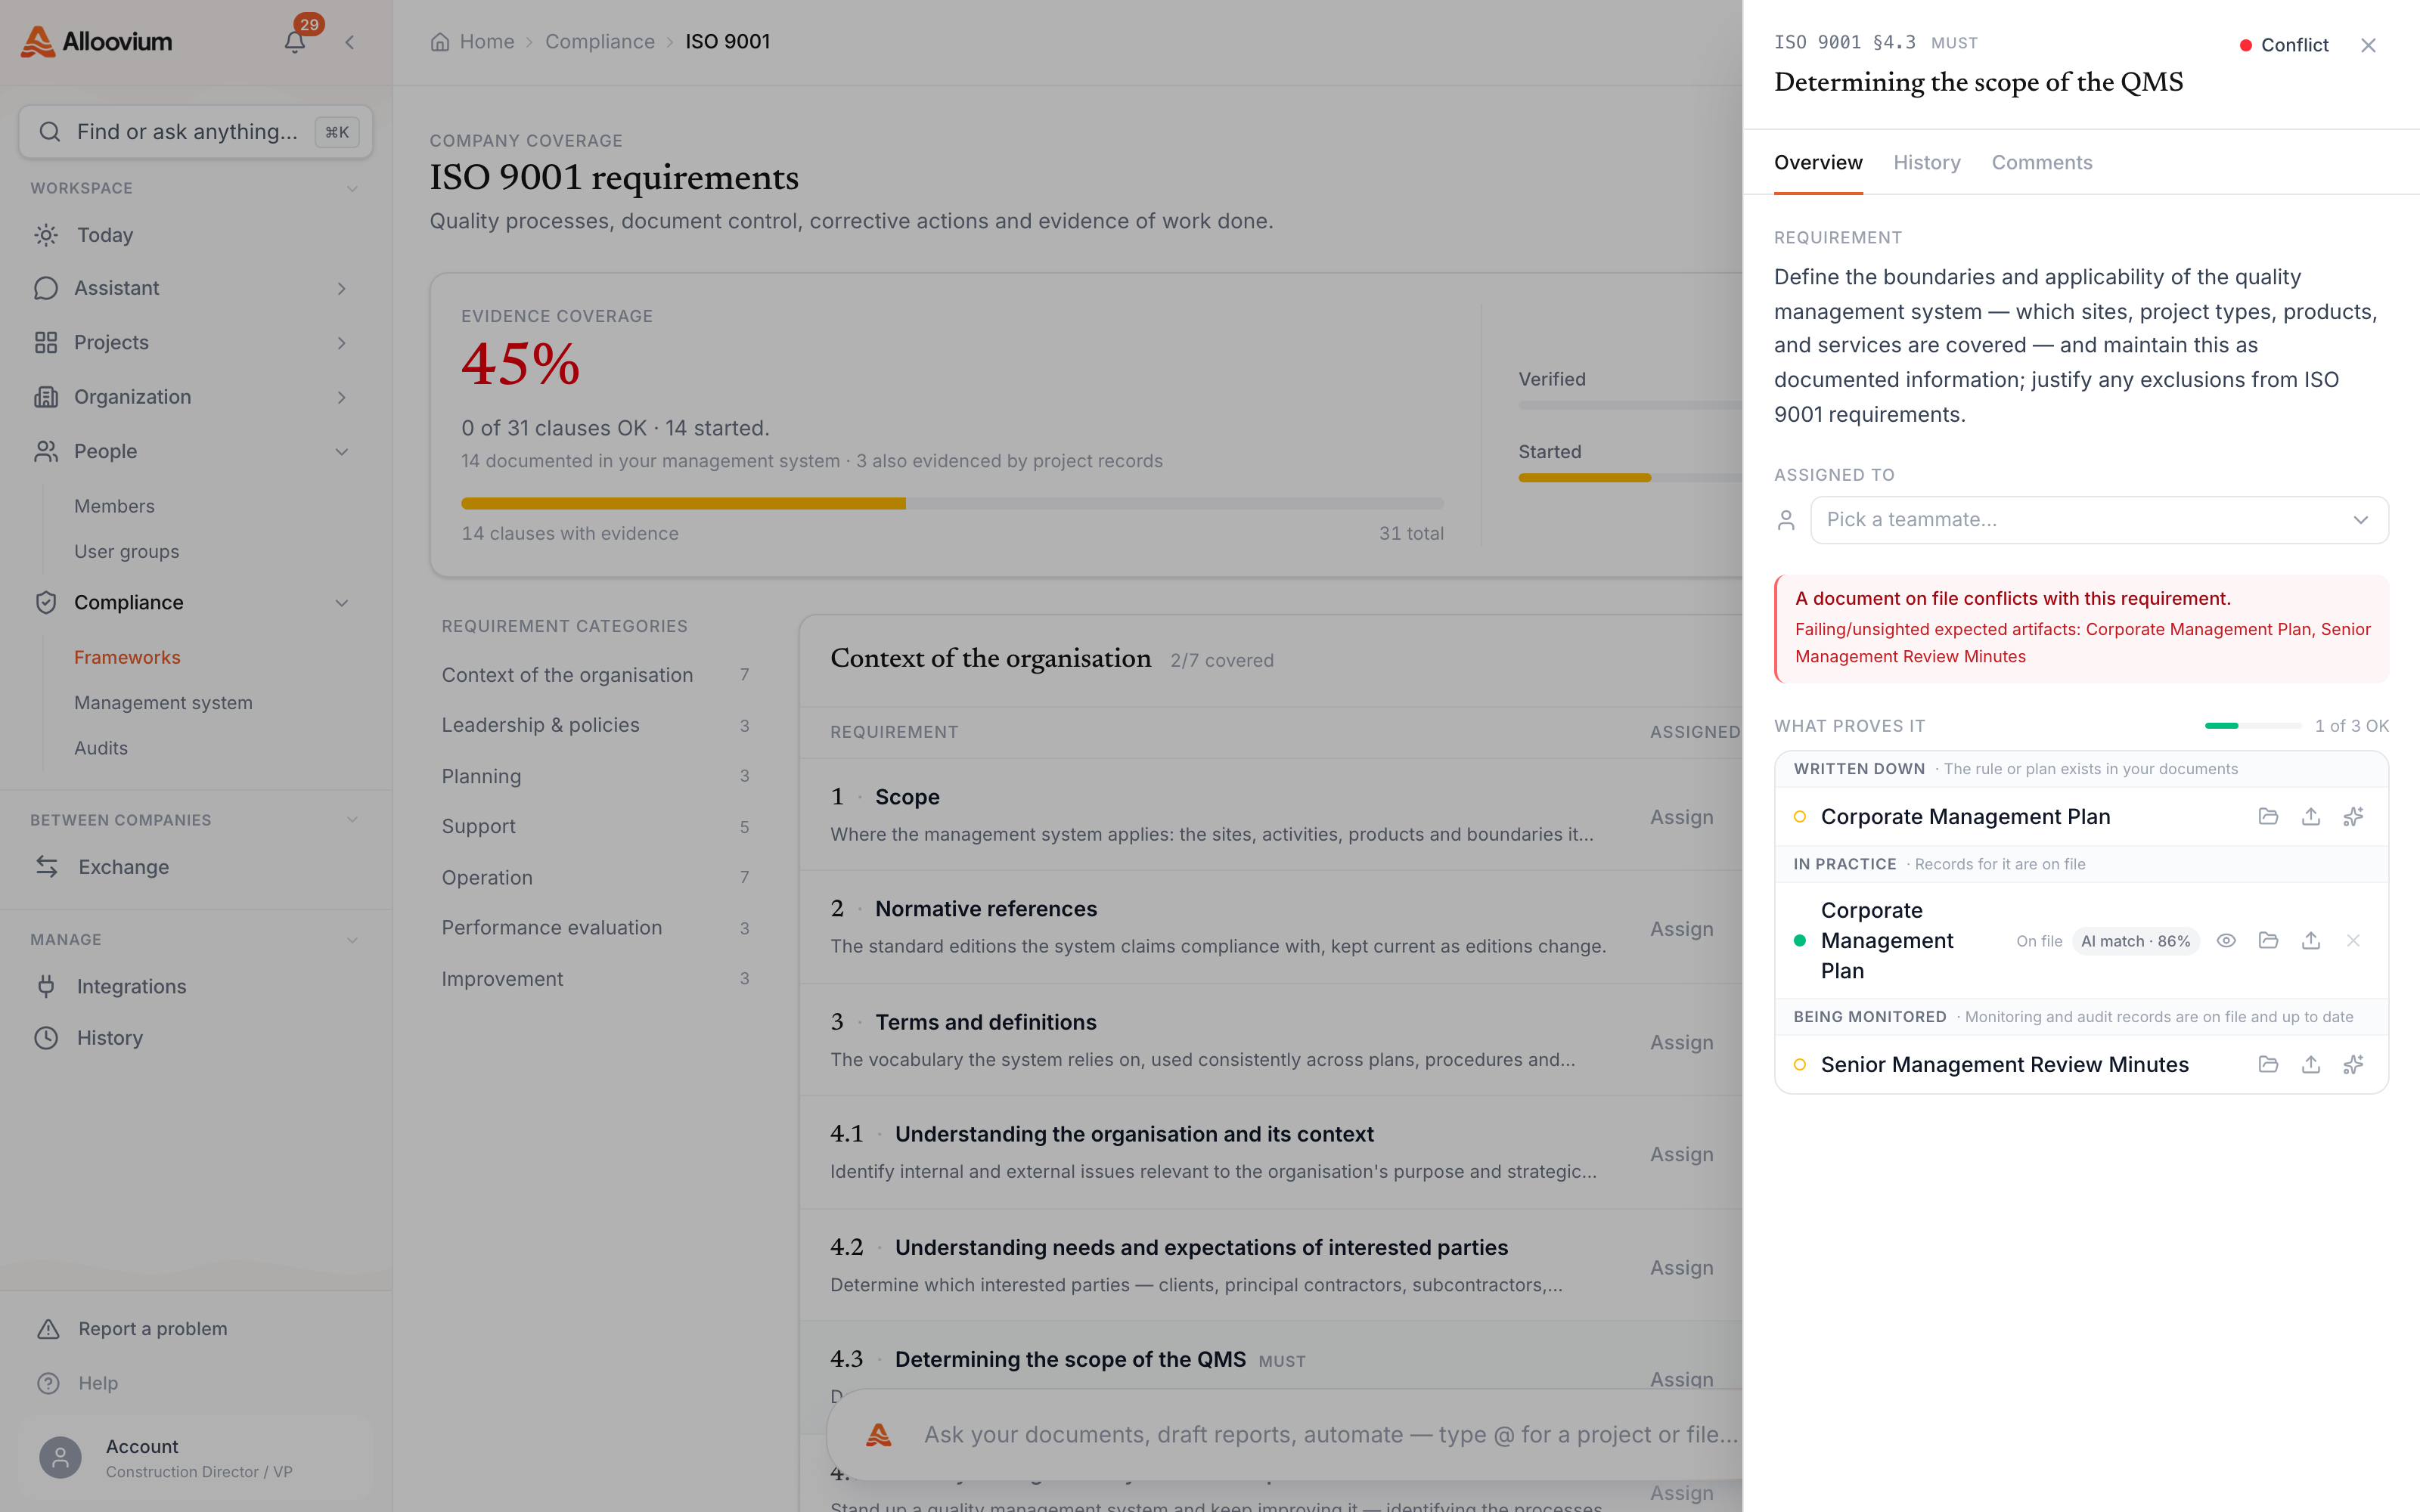
Task: Click the evidence coverage progress bar
Action: pyautogui.click(x=952, y=503)
